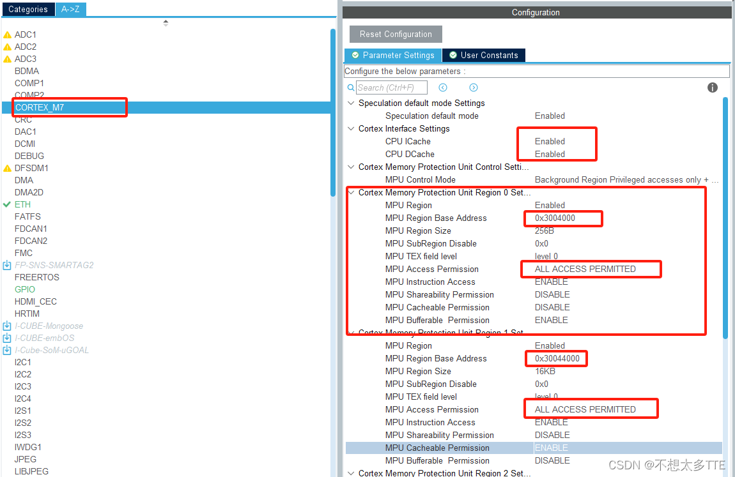The height and width of the screenshot is (477, 735).
Task: Switch to the User Constants tab
Action: [x=484, y=55]
